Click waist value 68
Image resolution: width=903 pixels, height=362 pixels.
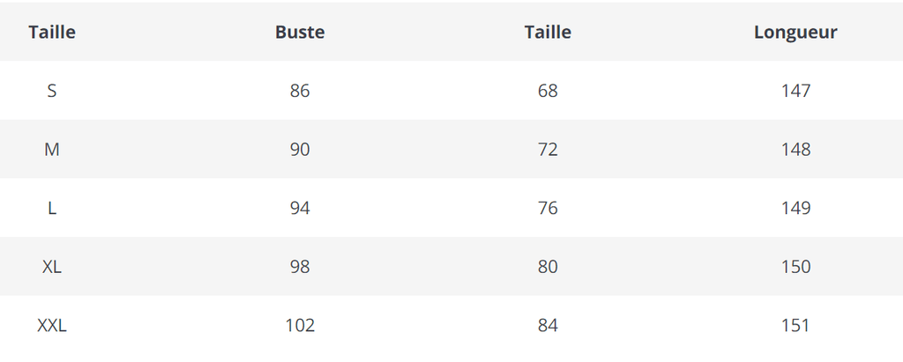[548, 91]
